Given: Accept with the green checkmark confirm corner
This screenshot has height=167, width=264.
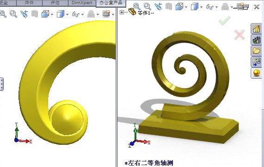Looking at the screenshot, I should point(224,20).
